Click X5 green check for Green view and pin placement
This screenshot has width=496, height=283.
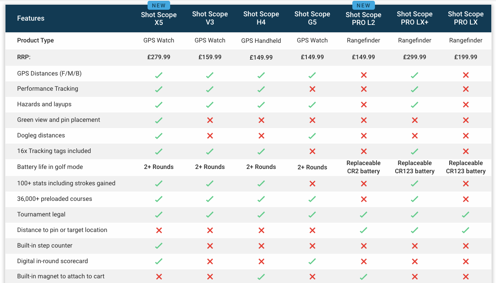[x=158, y=120]
